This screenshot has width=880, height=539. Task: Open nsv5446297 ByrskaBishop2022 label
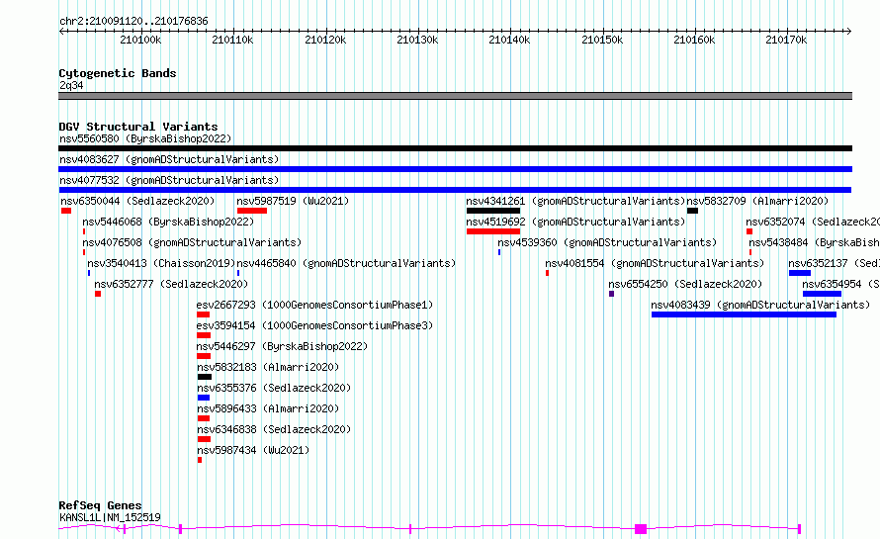coord(283,346)
